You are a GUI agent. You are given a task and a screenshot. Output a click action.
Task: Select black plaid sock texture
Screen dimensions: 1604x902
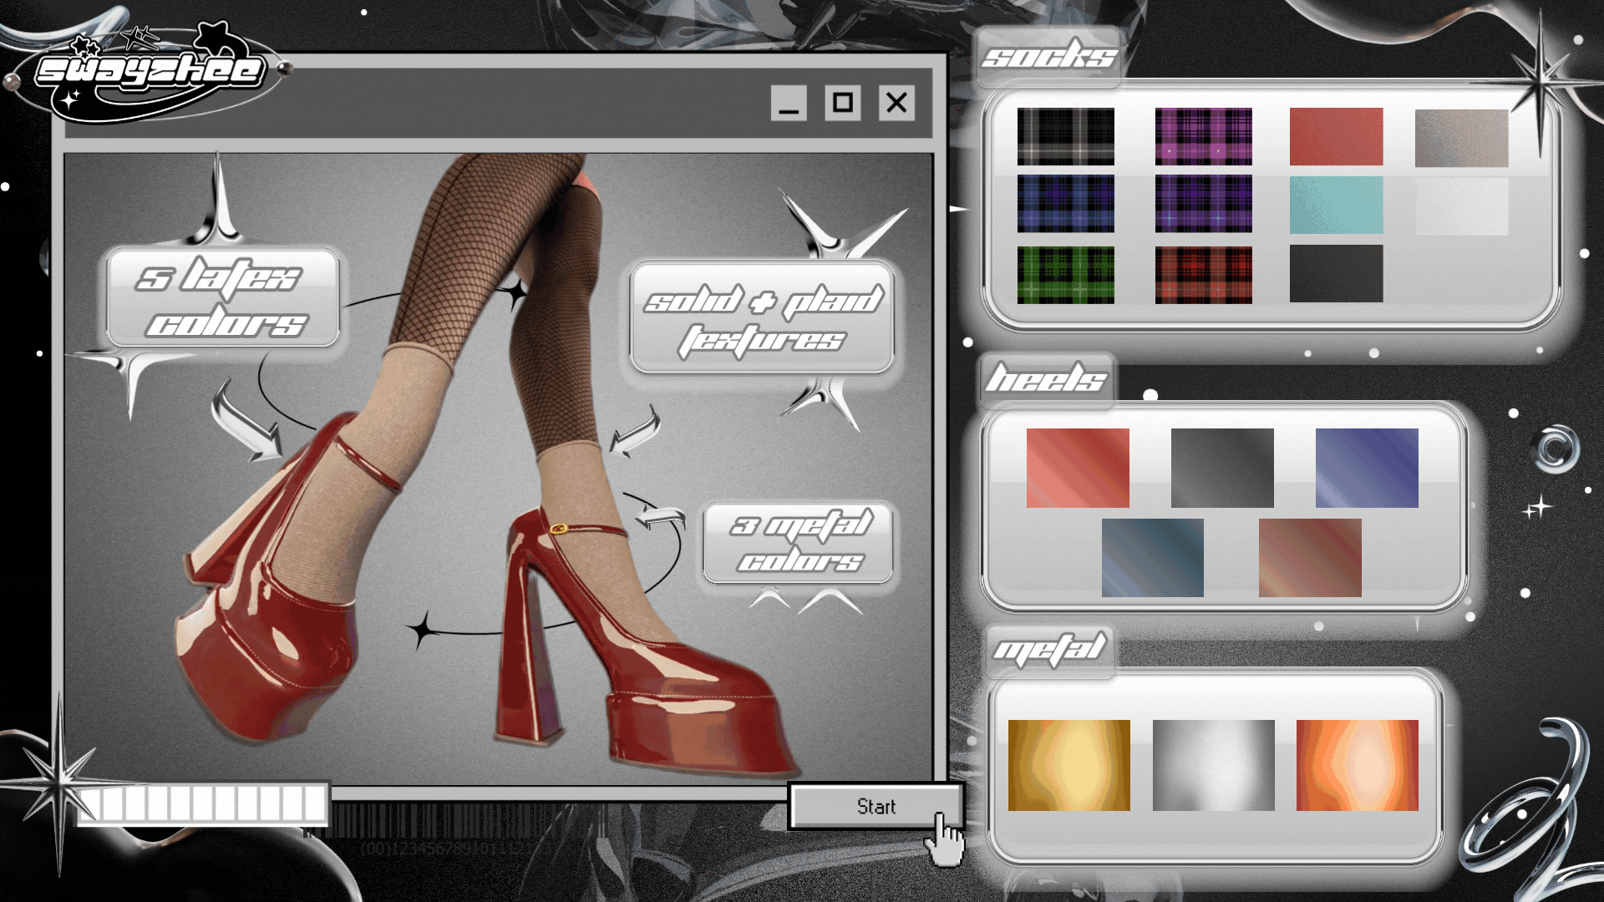(x=1065, y=136)
